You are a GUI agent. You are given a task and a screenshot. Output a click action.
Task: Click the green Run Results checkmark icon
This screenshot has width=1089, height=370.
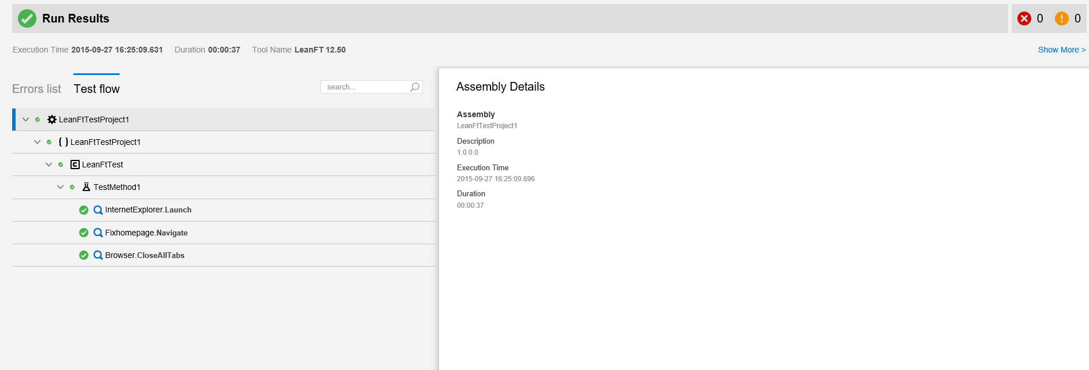pos(27,18)
